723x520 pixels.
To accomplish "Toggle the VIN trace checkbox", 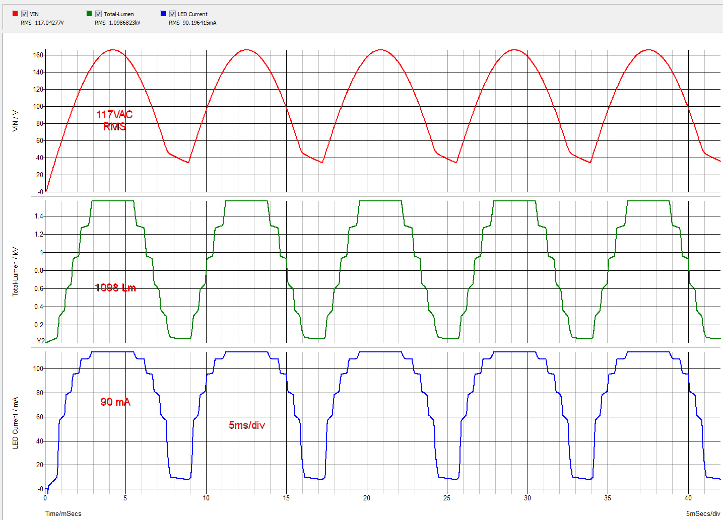I will click(x=24, y=14).
